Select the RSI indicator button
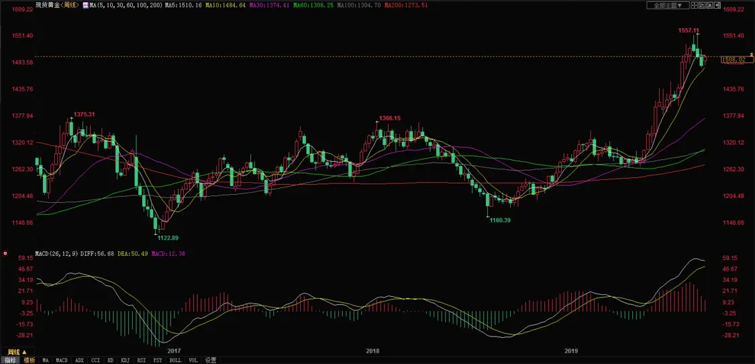755x364 pixels. coord(142,360)
